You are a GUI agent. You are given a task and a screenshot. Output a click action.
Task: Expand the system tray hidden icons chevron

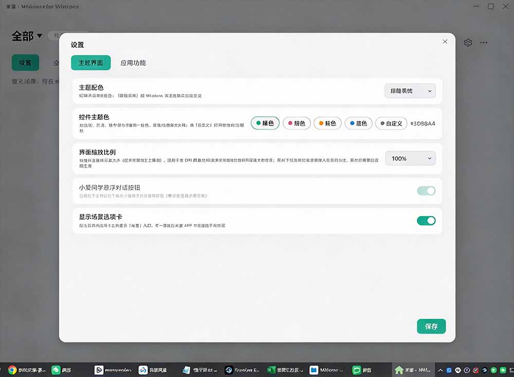click(440, 370)
